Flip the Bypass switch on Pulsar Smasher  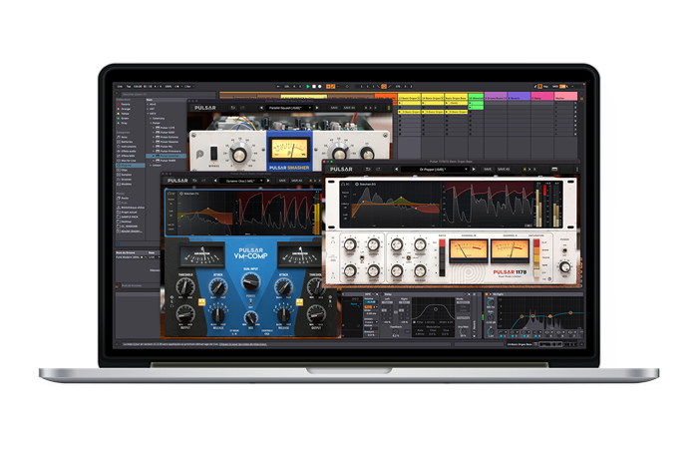pos(213,154)
